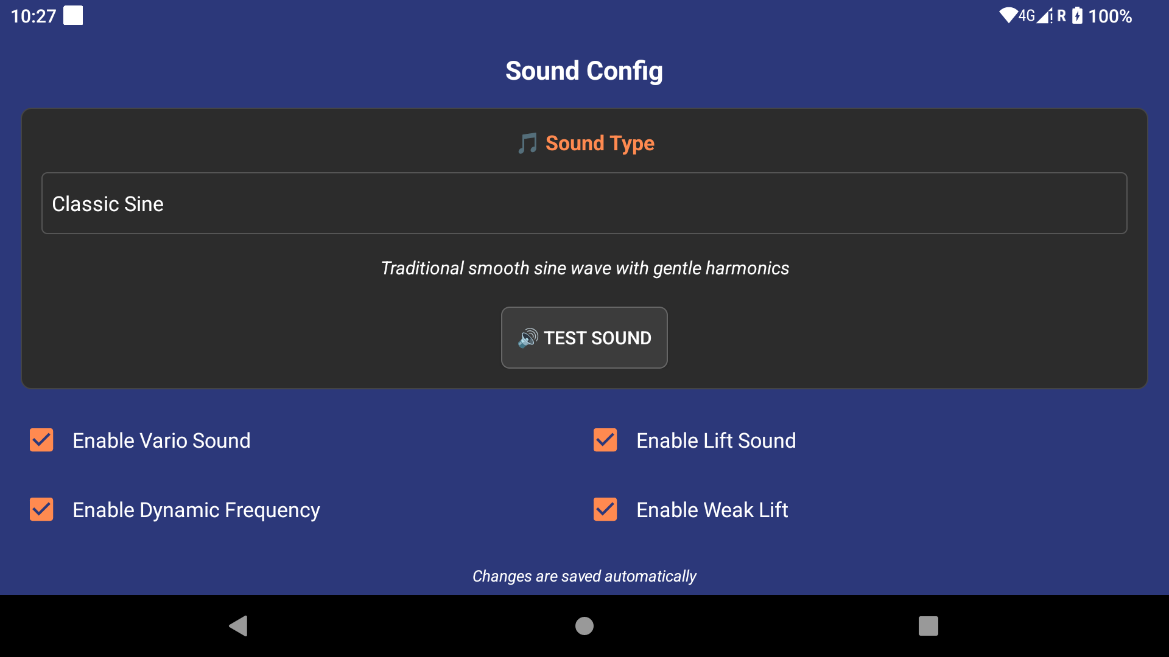Click the Enable Weak Lift label text
Image resolution: width=1169 pixels, height=657 pixels.
click(x=712, y=510)
